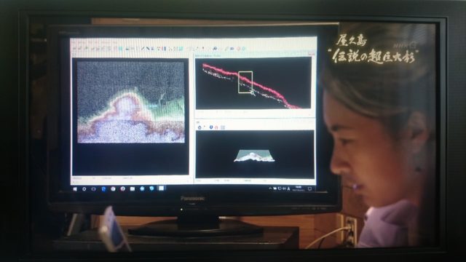Click the blue icon in 3D view toolbar
Viewport: 466px width, 262px height.
tap(211, 127)
